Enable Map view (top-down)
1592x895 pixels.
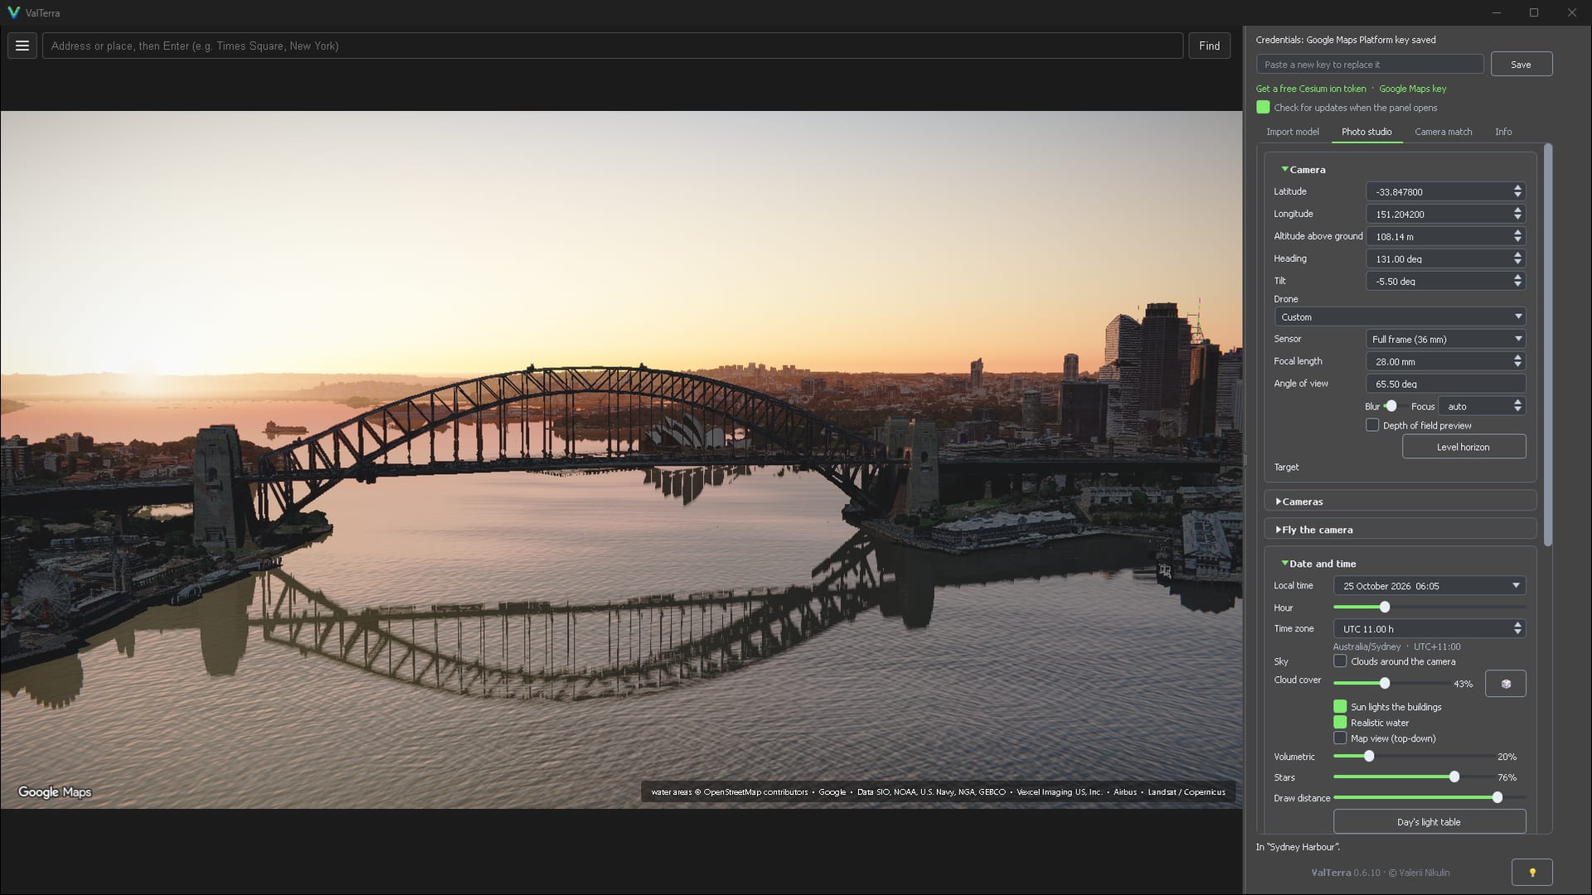(x=1340, y=738)
